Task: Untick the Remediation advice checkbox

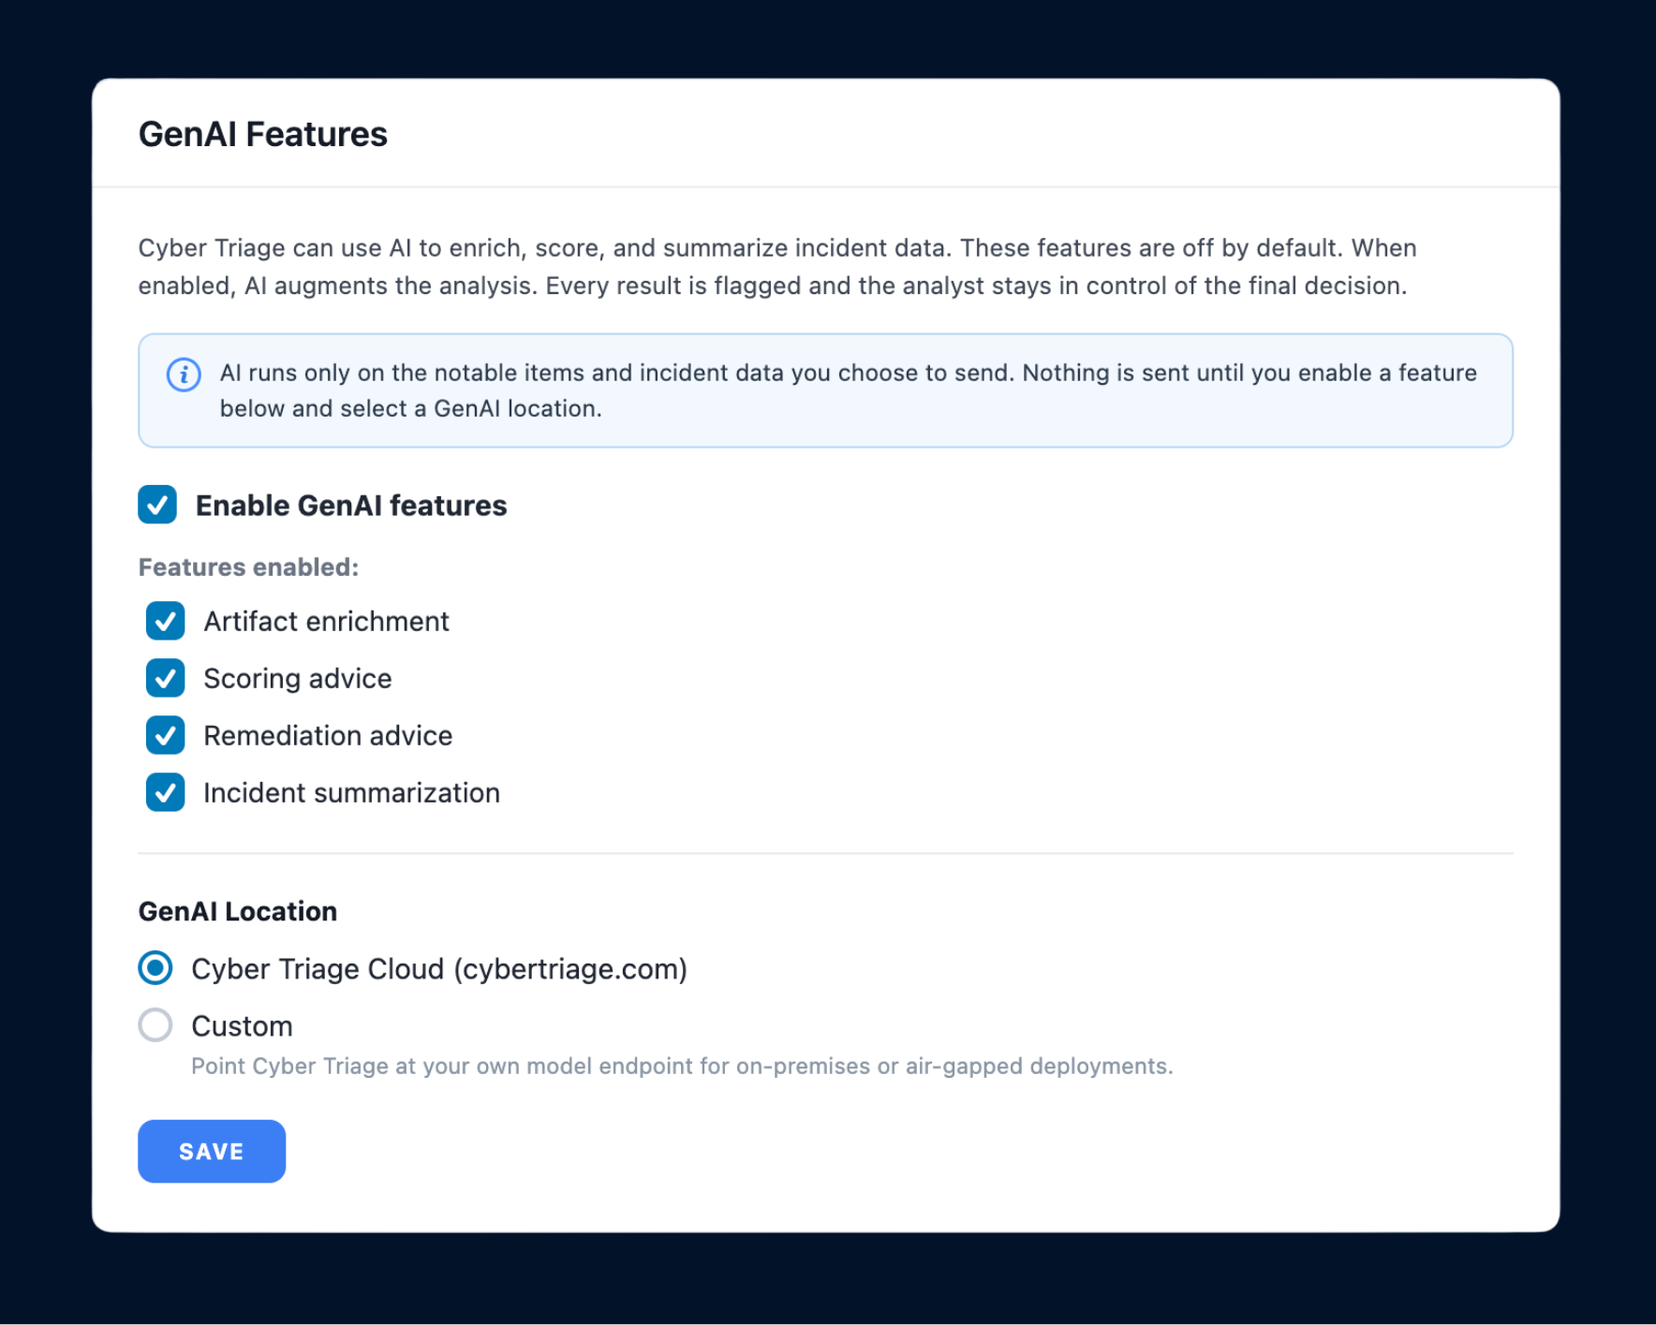Action: coord(165,735)
